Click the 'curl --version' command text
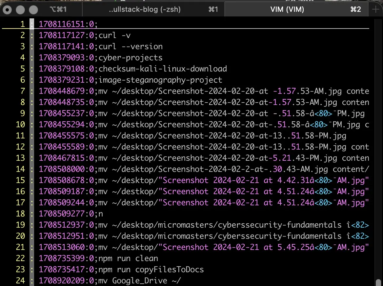The image size is (383, 286). point(131,46)
